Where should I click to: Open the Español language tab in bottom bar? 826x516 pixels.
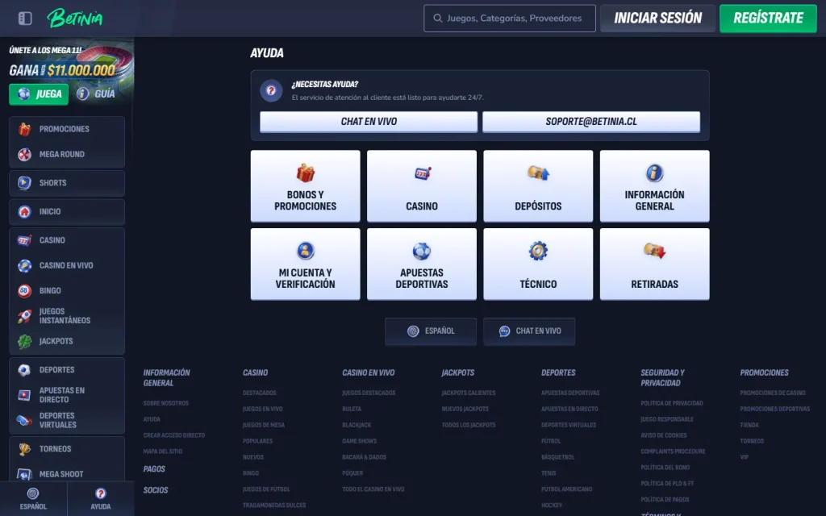tap(33, 498)
